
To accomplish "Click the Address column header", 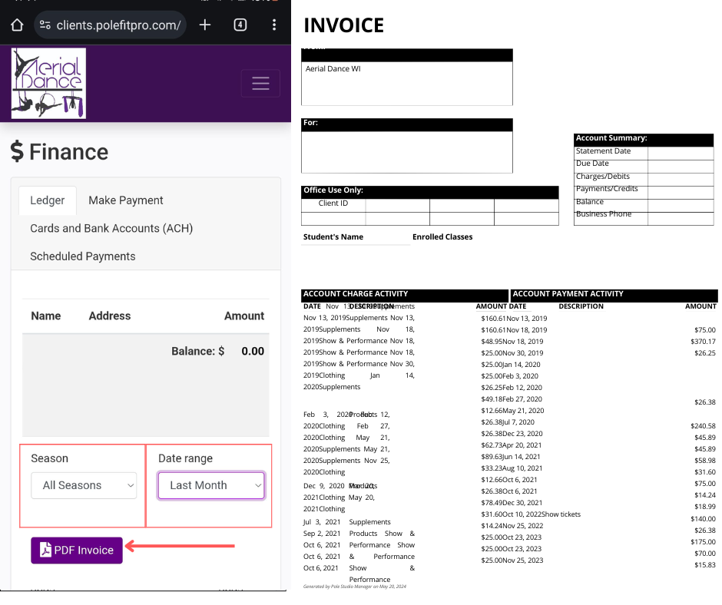I will (110, 316).
